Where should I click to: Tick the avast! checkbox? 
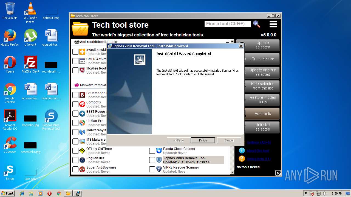click(x=75, y=52)
